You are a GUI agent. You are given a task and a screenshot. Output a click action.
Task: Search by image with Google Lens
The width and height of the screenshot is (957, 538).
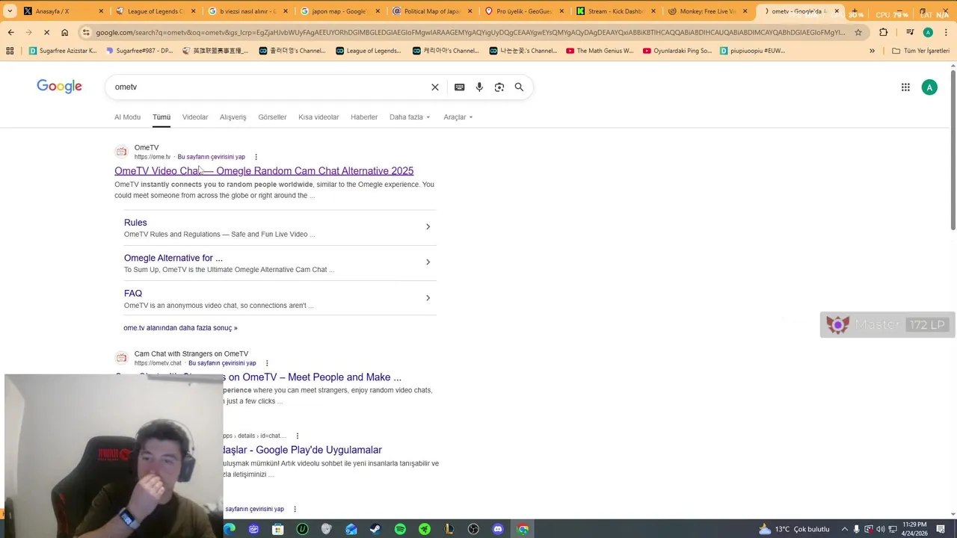(499, 87)
